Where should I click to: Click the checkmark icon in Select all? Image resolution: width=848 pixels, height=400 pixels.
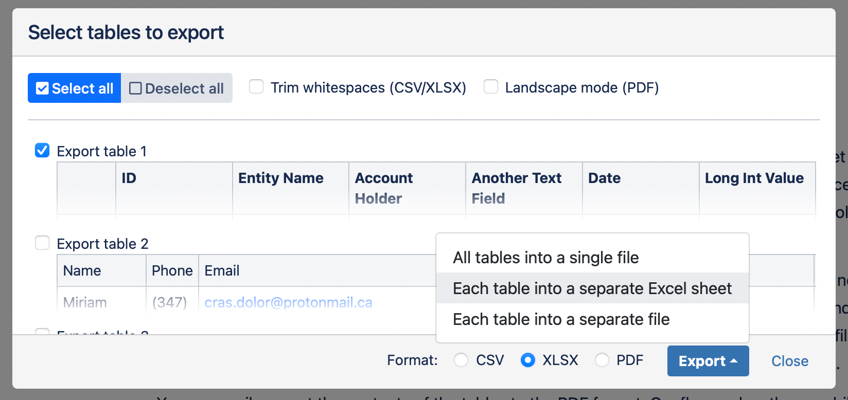[x=42, y=88]
